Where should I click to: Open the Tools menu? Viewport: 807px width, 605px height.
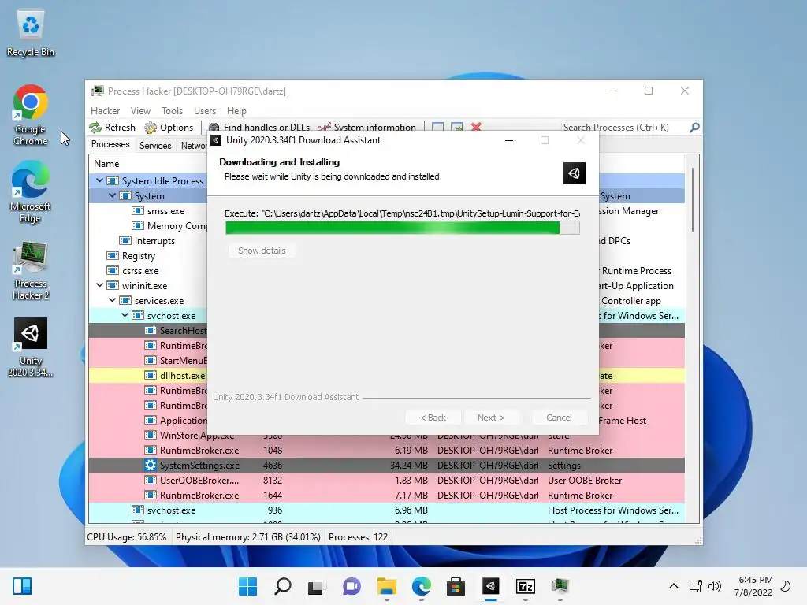172,110
